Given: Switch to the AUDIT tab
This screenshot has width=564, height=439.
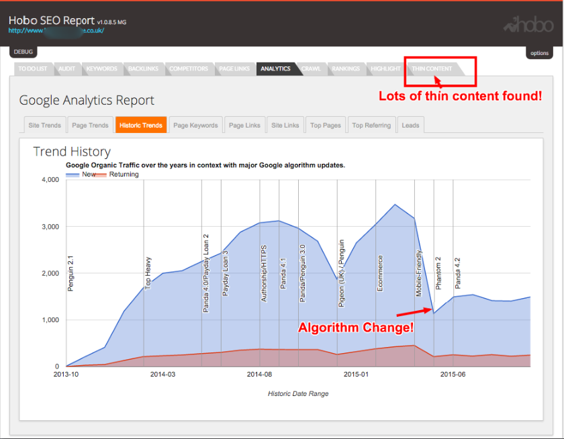Looking at the screenshot, I should [67, 68].
